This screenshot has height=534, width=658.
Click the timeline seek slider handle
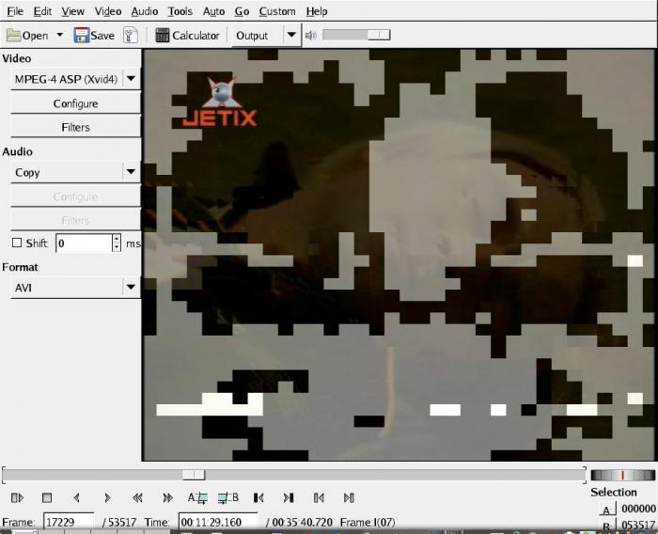[x=194, y=475]
